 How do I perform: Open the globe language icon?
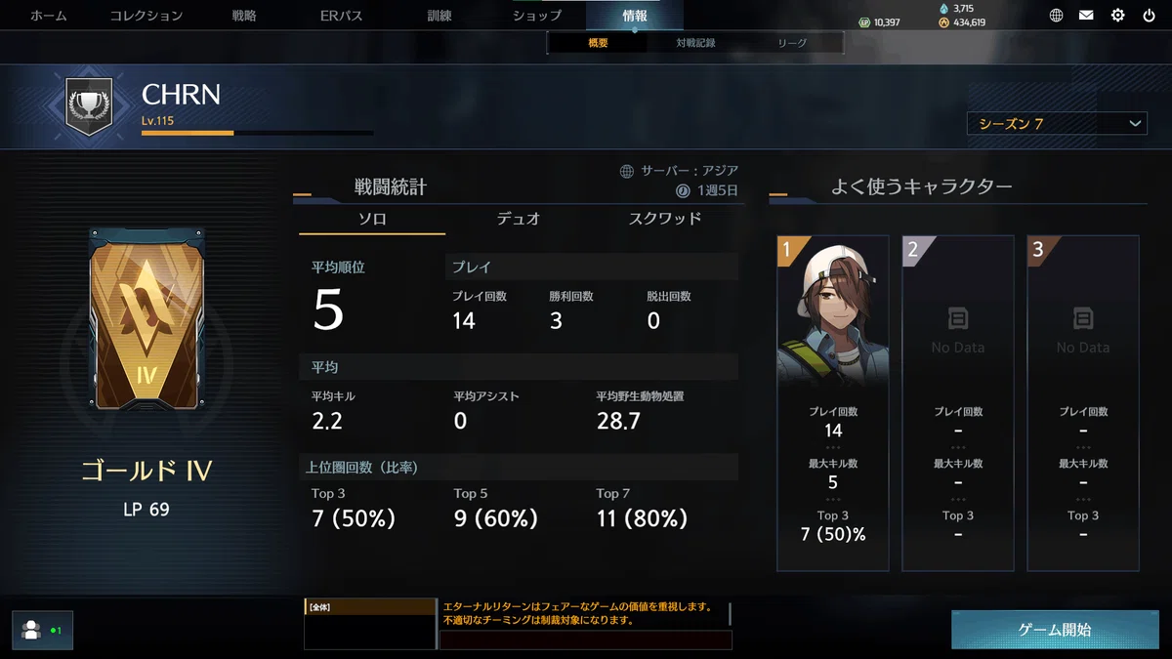1056,15
